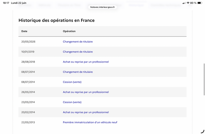Tap the 18:17 clock in status bar
The width and height of the screenshot is (205, 134).
click(6, 3)
